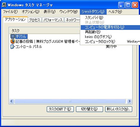
Task: Open the オプション(O) menu
Action: point(31,12)
